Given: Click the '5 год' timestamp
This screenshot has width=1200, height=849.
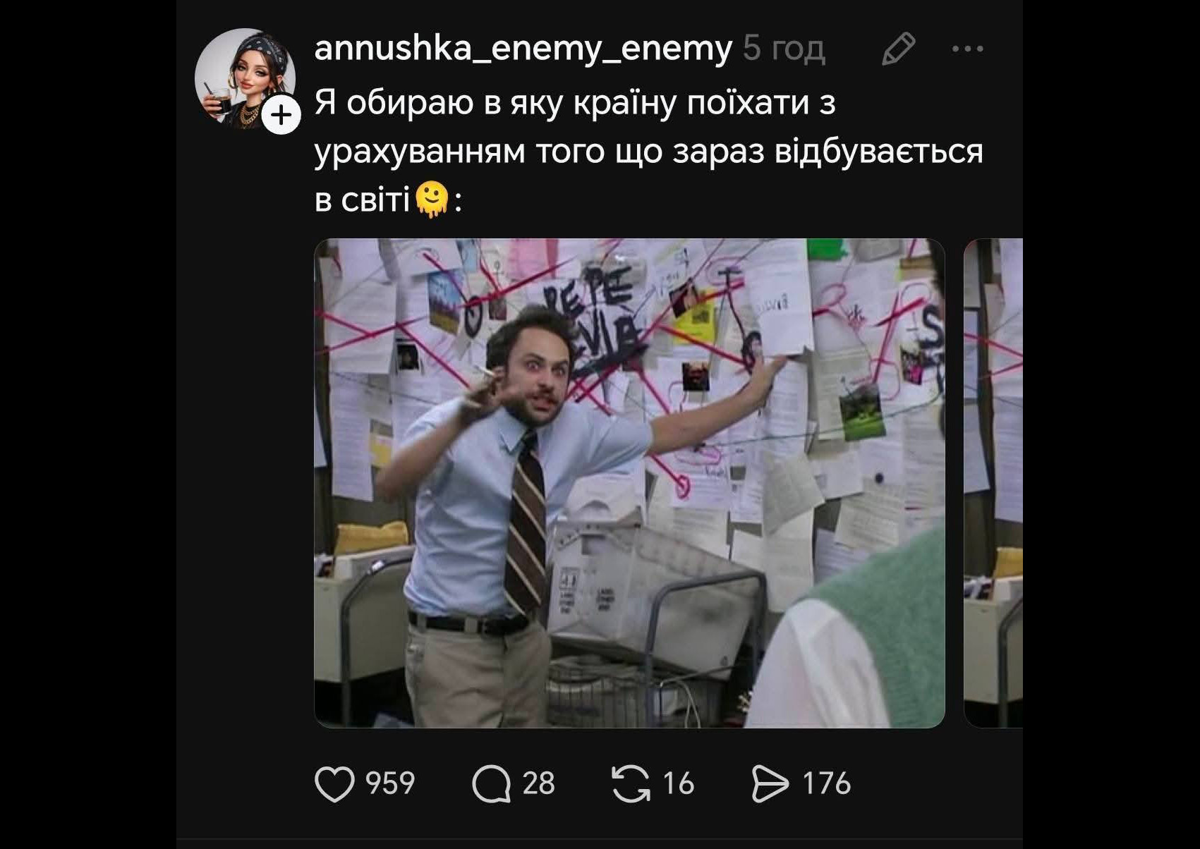Looking at the screenshot, I should [784, 49].
